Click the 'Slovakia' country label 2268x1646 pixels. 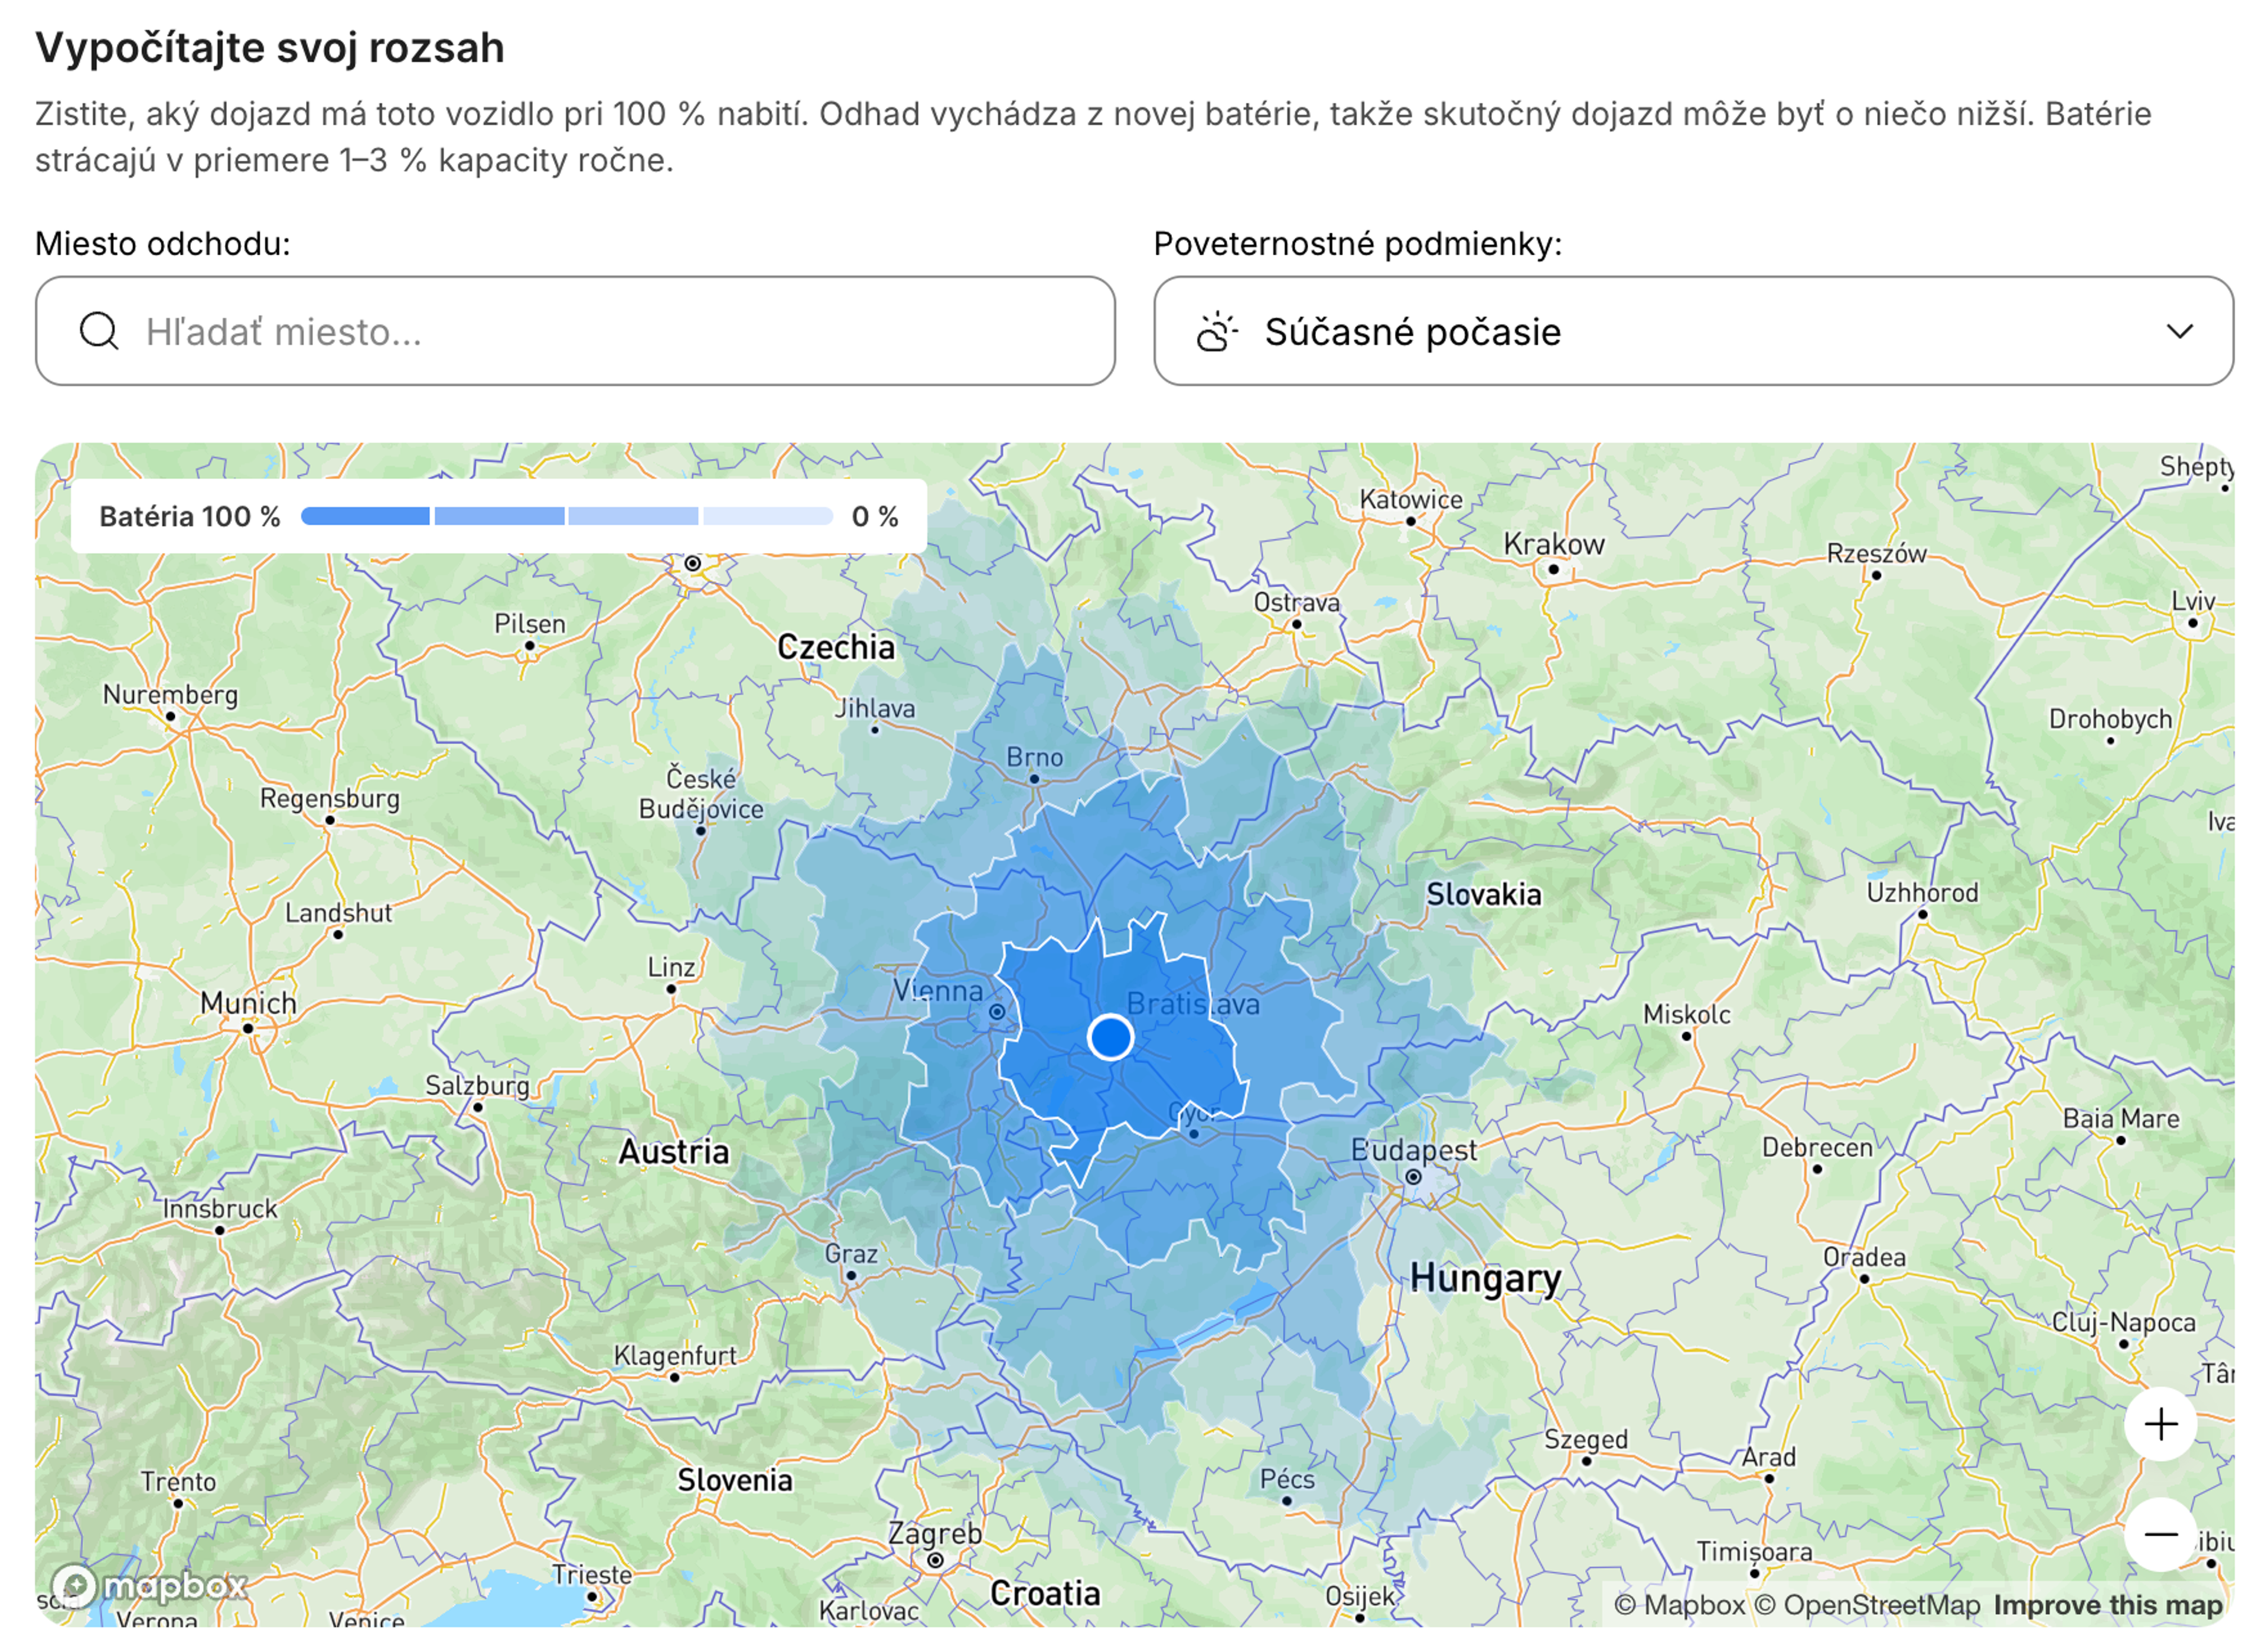tap(1483, 894)
